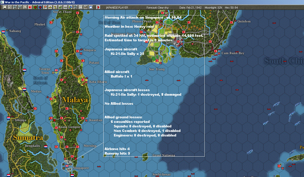Select the red plane on green icon
Viewport: 304px width, 177px height.
coord(35,7)
